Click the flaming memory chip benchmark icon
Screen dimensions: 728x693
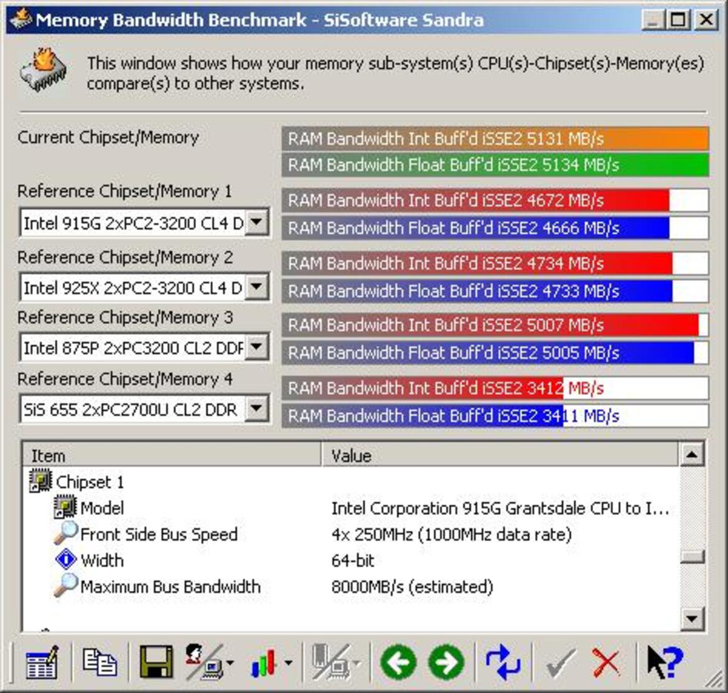(43, 70)
